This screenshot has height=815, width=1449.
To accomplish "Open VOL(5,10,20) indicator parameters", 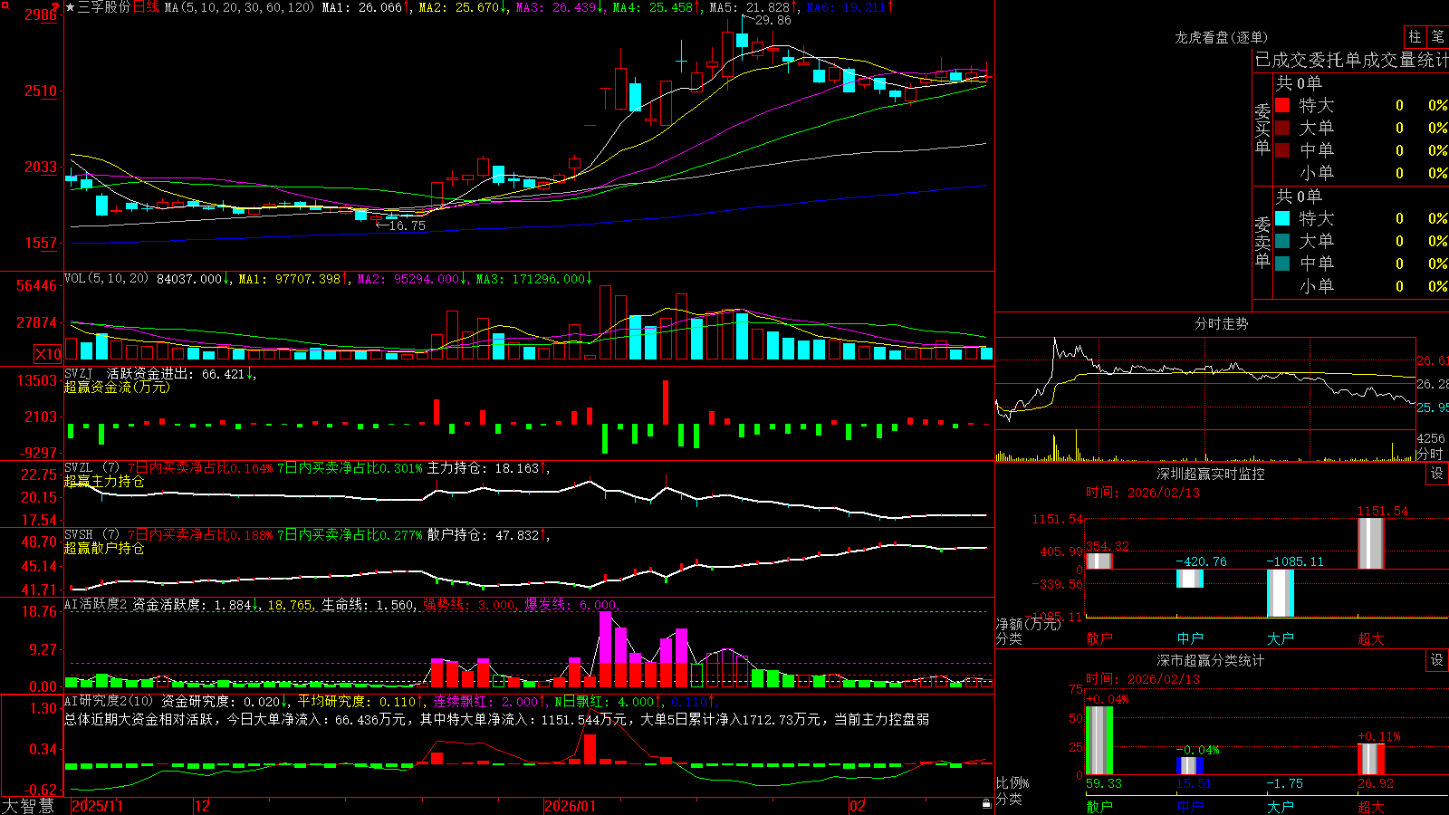I will click(x=106, y=279).
